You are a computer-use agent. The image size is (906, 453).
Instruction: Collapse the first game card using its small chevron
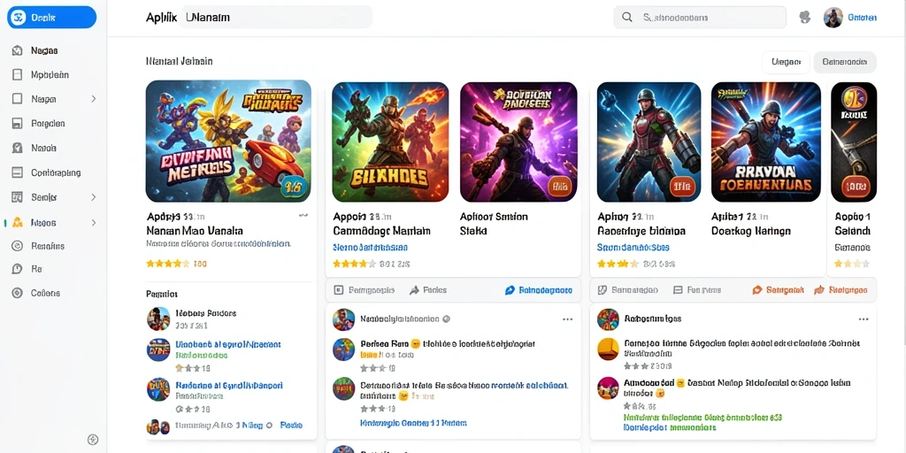[x=303, y=216]
